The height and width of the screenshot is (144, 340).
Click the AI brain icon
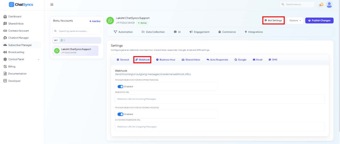[x=175, y=32]
